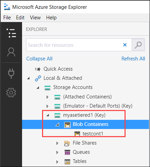This screenshot has width=150, height=167.
Task: Click the Local & Attached link icon
Action: coord(38,78)
